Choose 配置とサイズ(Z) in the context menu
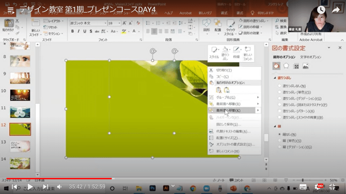Image resolution: width=346 pixels, height=194 pixels. point(234,138)
